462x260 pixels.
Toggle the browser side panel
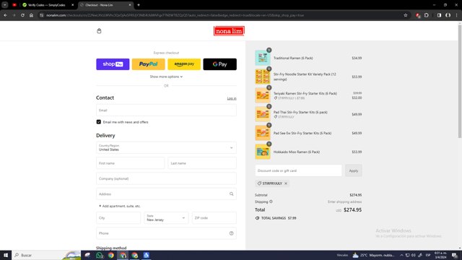click(440, 15)
